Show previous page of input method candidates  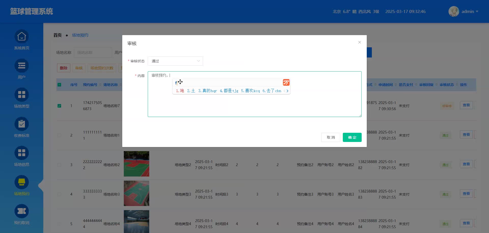coord(285,91)
